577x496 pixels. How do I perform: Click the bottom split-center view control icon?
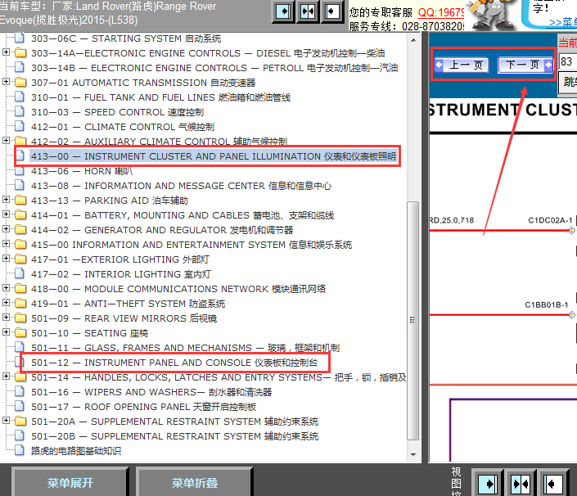[x=521, y=484]
